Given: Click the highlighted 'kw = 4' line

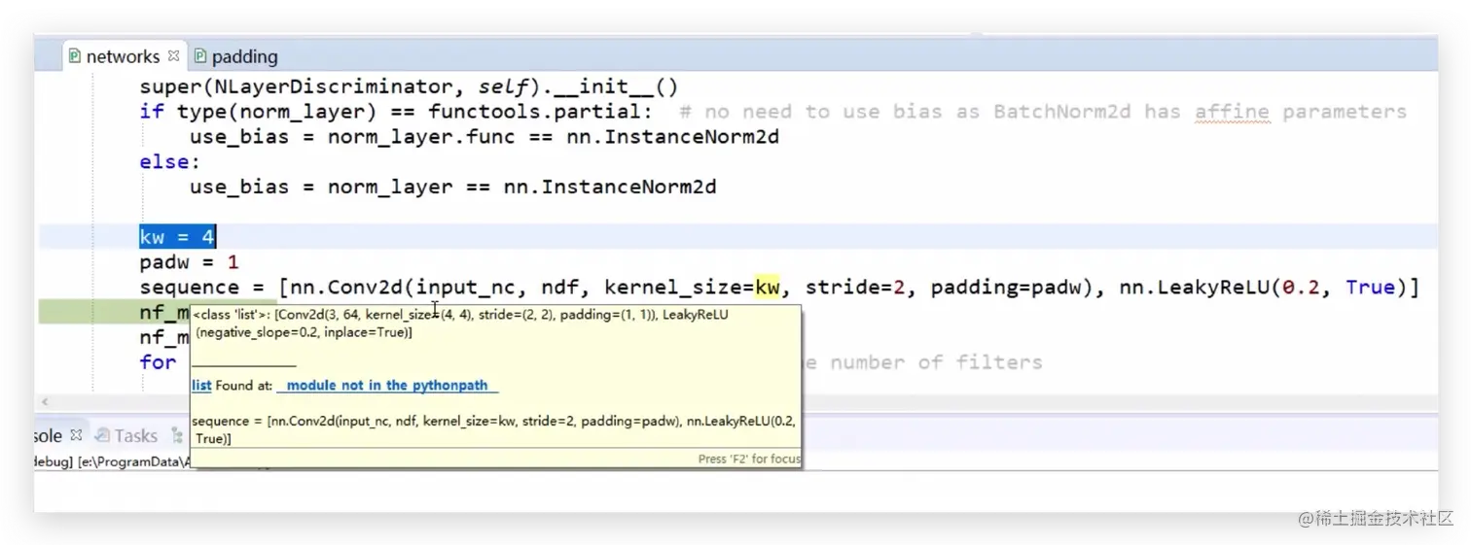Looking at the screenshot, I should pos(177,236).
